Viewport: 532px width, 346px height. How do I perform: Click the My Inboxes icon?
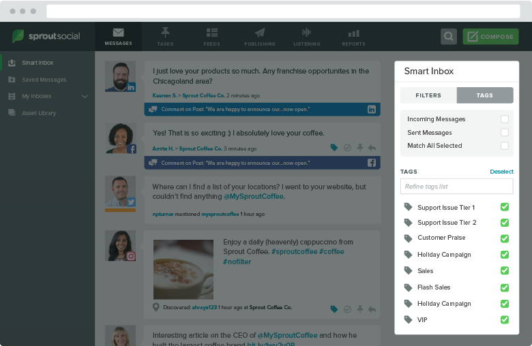point(12,96)
